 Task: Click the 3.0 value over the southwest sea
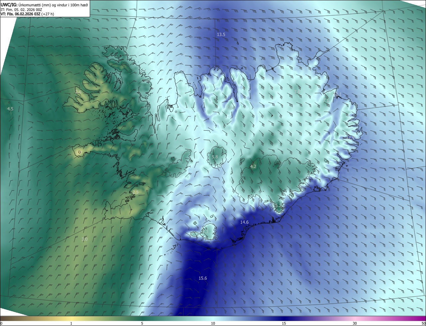point(85,239)
